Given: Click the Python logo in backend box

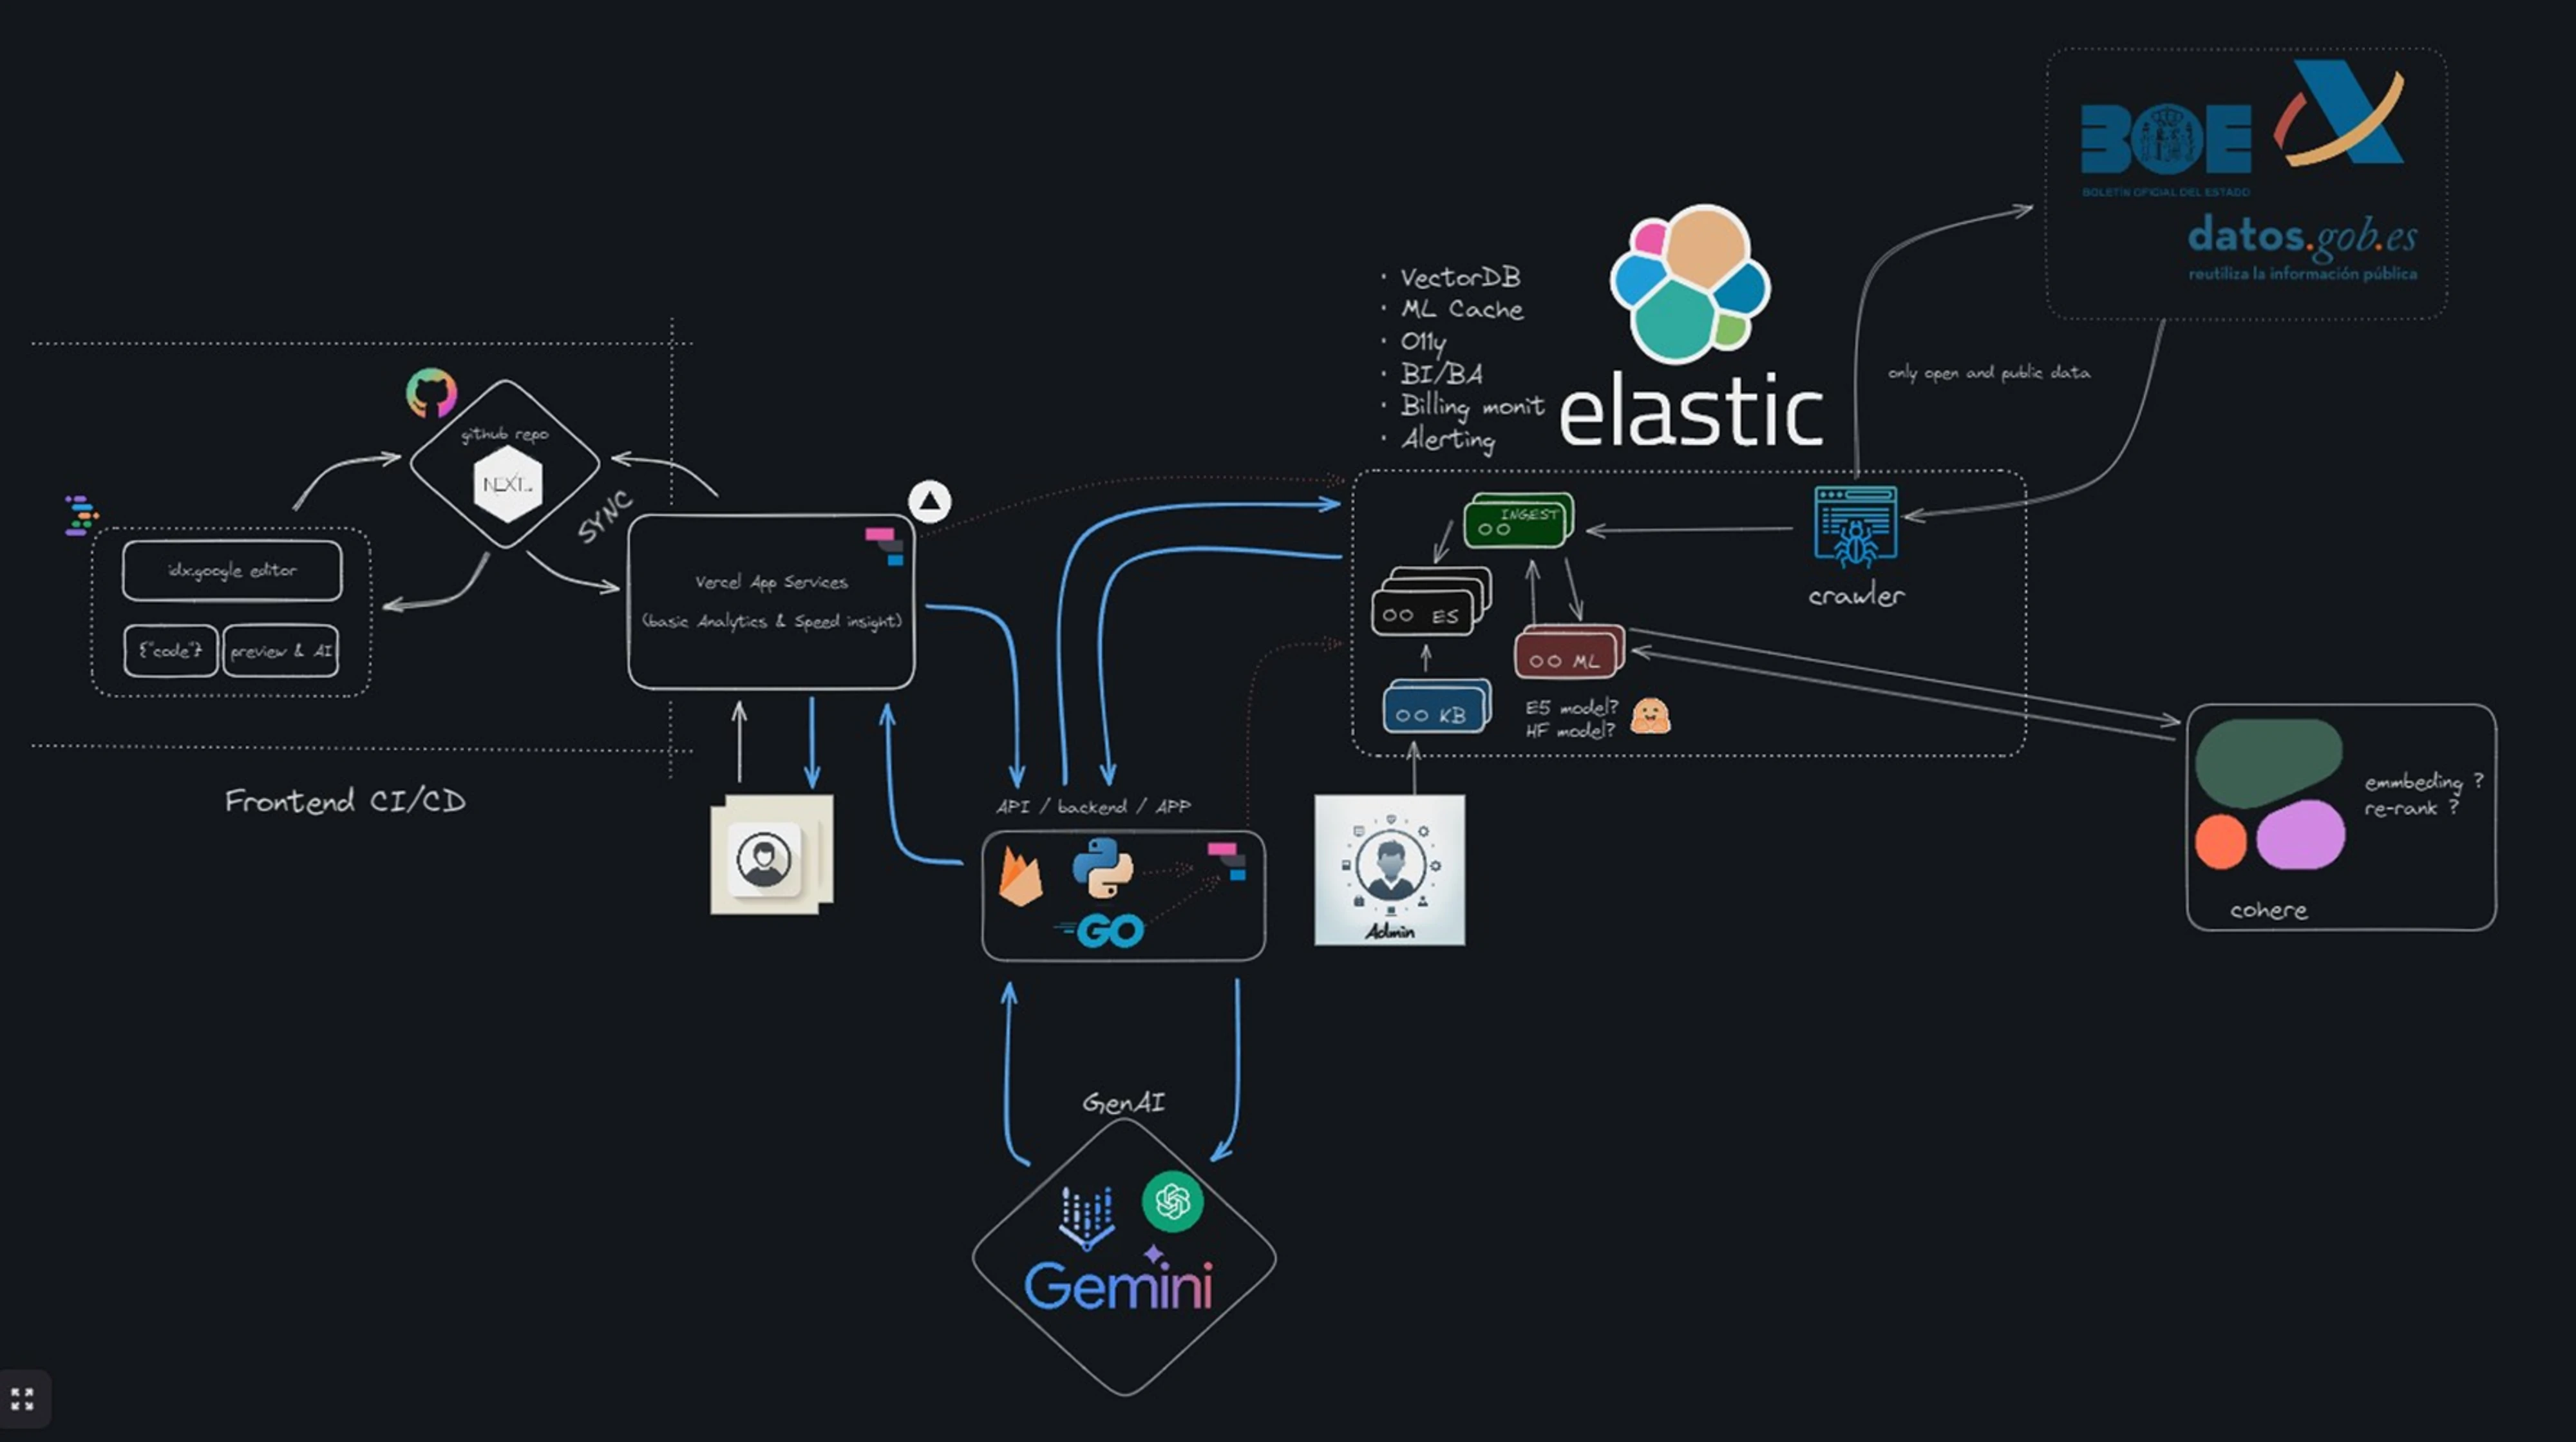Looking at the screenshot, I should pyautogui.click(x=1103, y=867).
